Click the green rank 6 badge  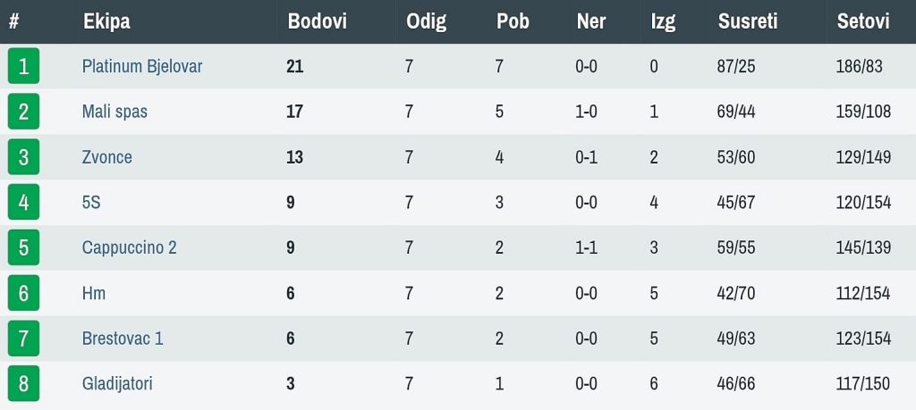pos(23,293)
